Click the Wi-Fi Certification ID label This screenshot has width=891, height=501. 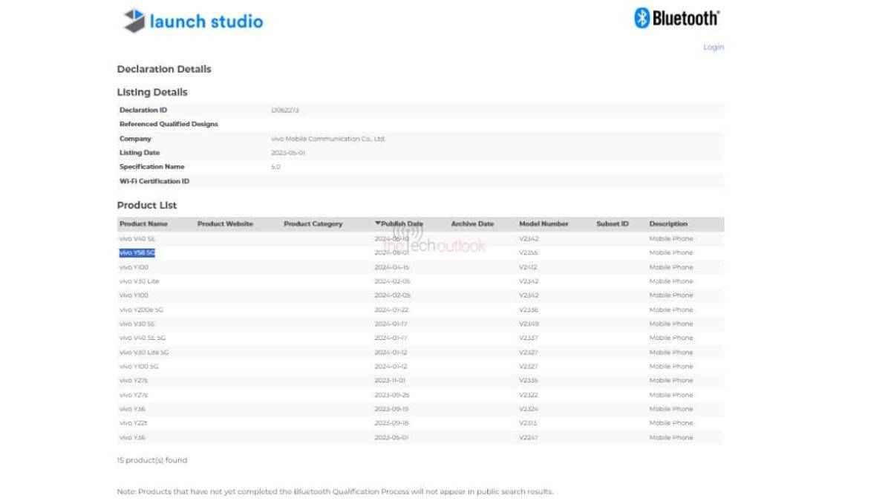(x=154, y=181)
